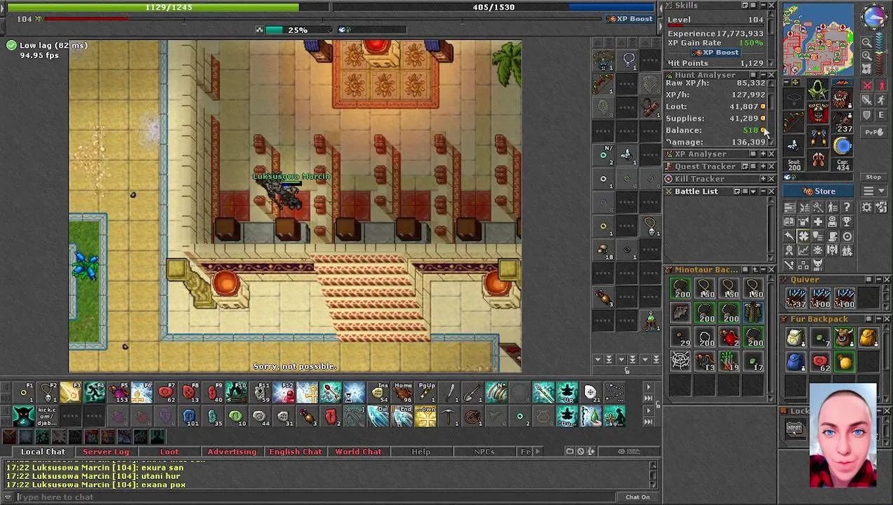Open the World Chat tab
Image resolution: width=893 pixels, height=505 pixels.
pyautogui.click(x=358, y=452)
